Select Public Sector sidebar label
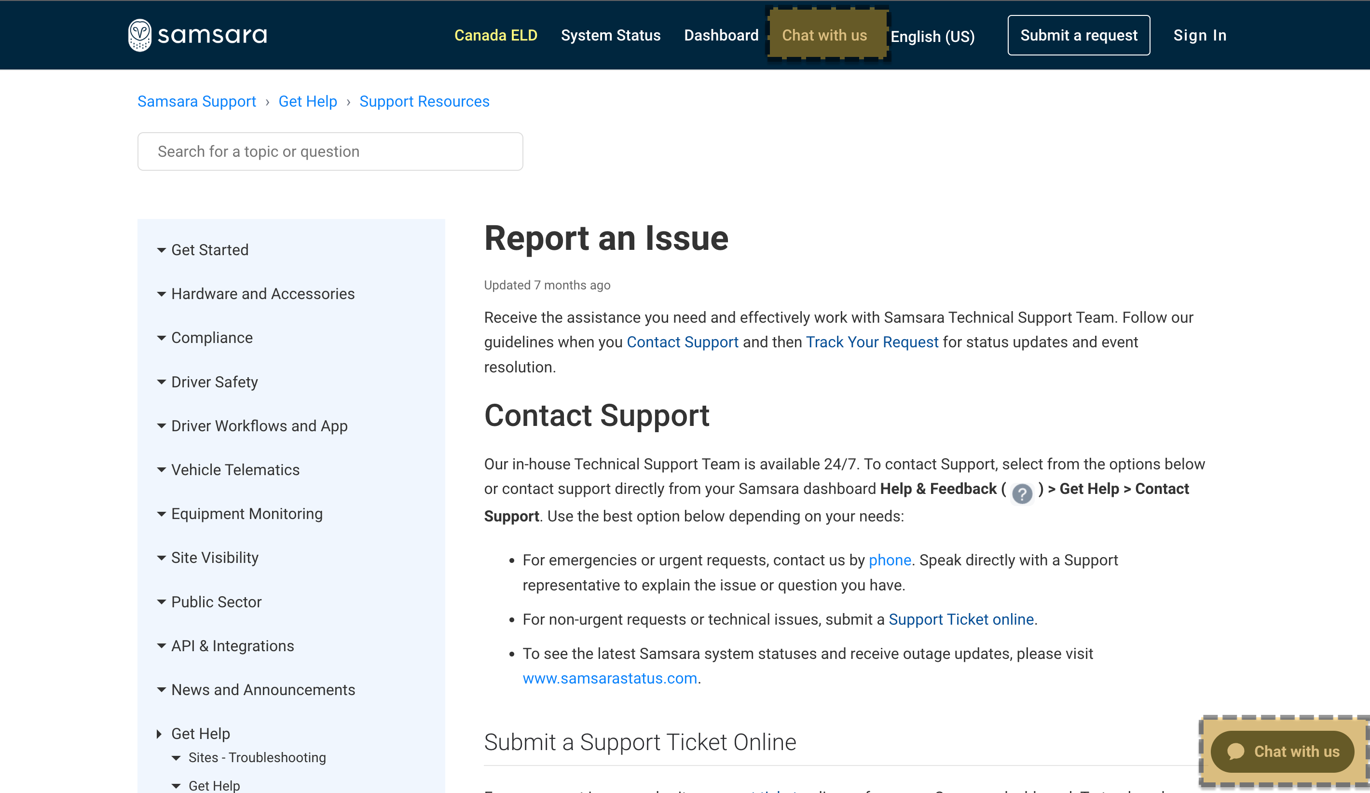This screenshot has height=793, width=1370. (217, 602)
